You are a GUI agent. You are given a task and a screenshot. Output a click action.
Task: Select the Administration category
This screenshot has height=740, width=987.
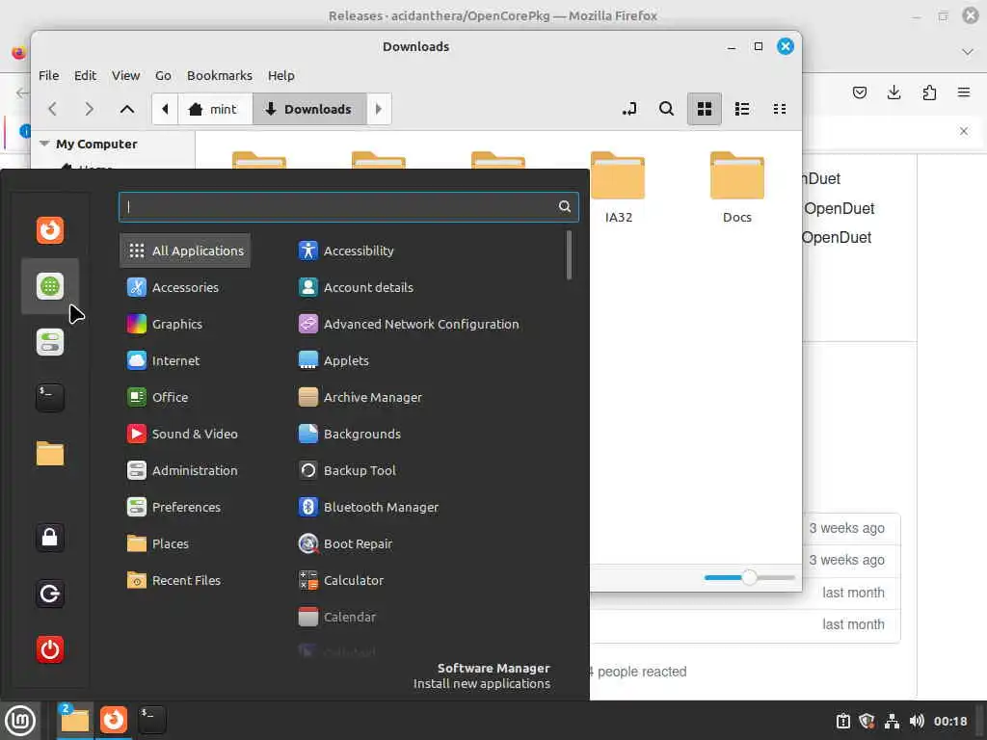[x=182, y=470]
